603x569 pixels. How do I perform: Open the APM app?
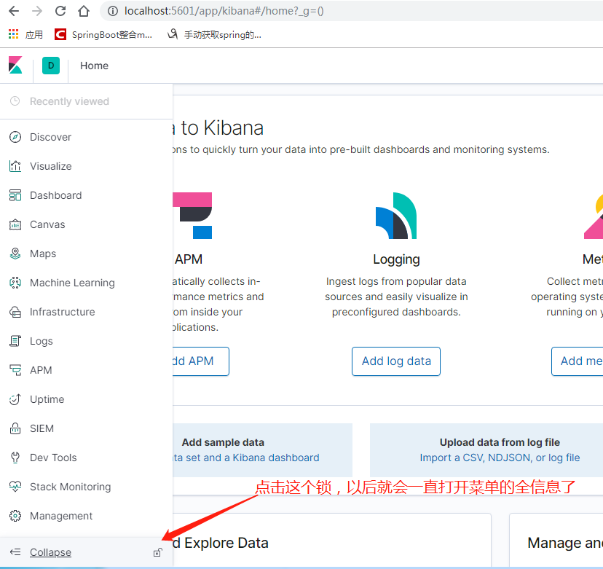41,370
